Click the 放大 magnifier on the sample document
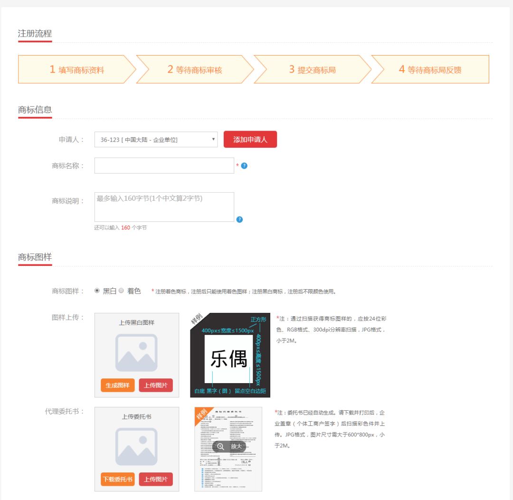The image size is (513, 500). (x=229, y=446)
